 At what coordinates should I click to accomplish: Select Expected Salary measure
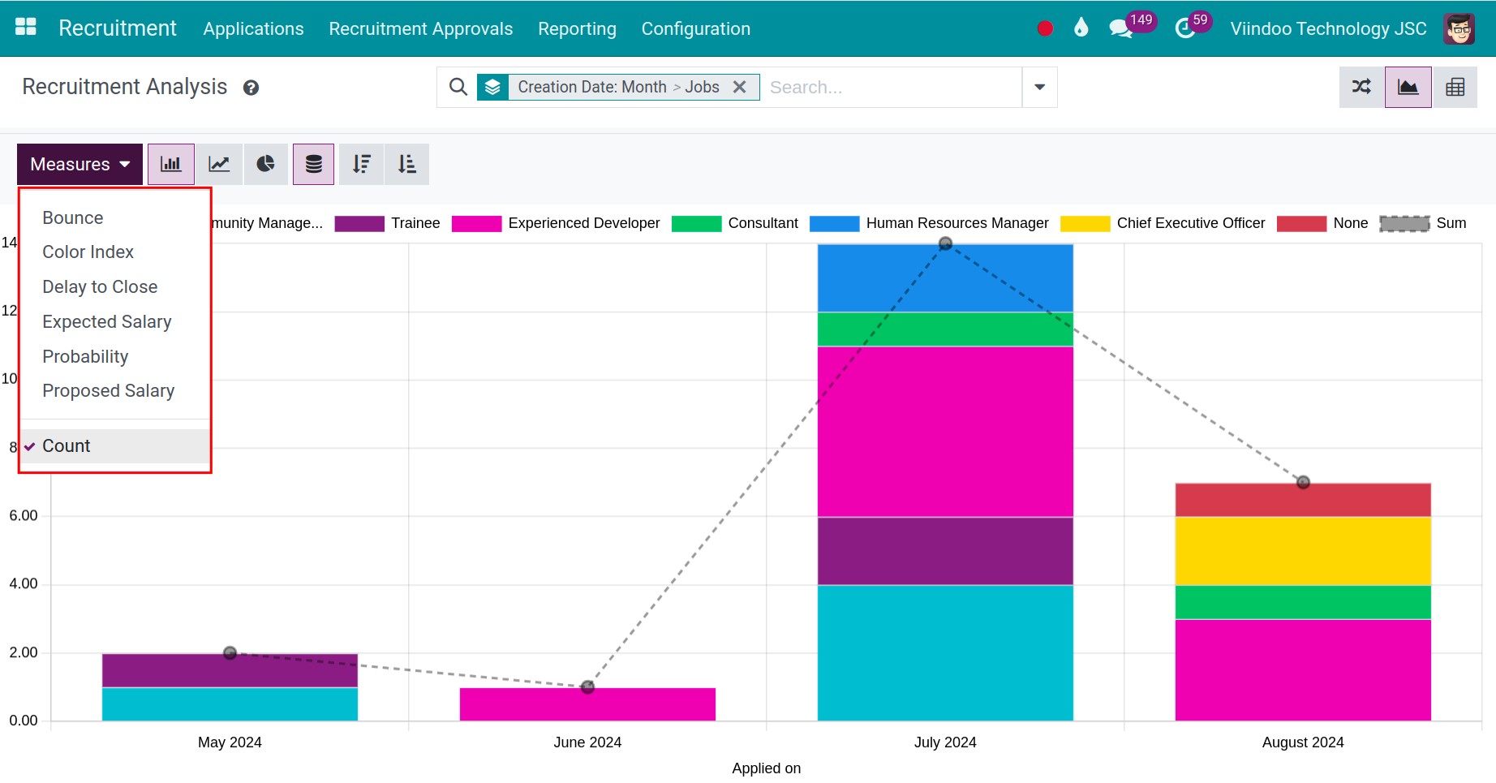click(114, 322)
